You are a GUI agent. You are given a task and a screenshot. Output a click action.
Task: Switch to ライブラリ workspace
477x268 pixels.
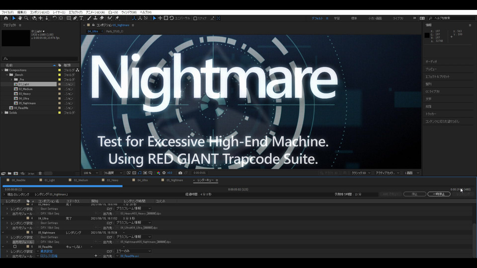pos(398,18)
